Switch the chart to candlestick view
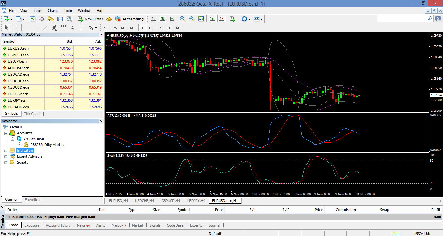 163,19
